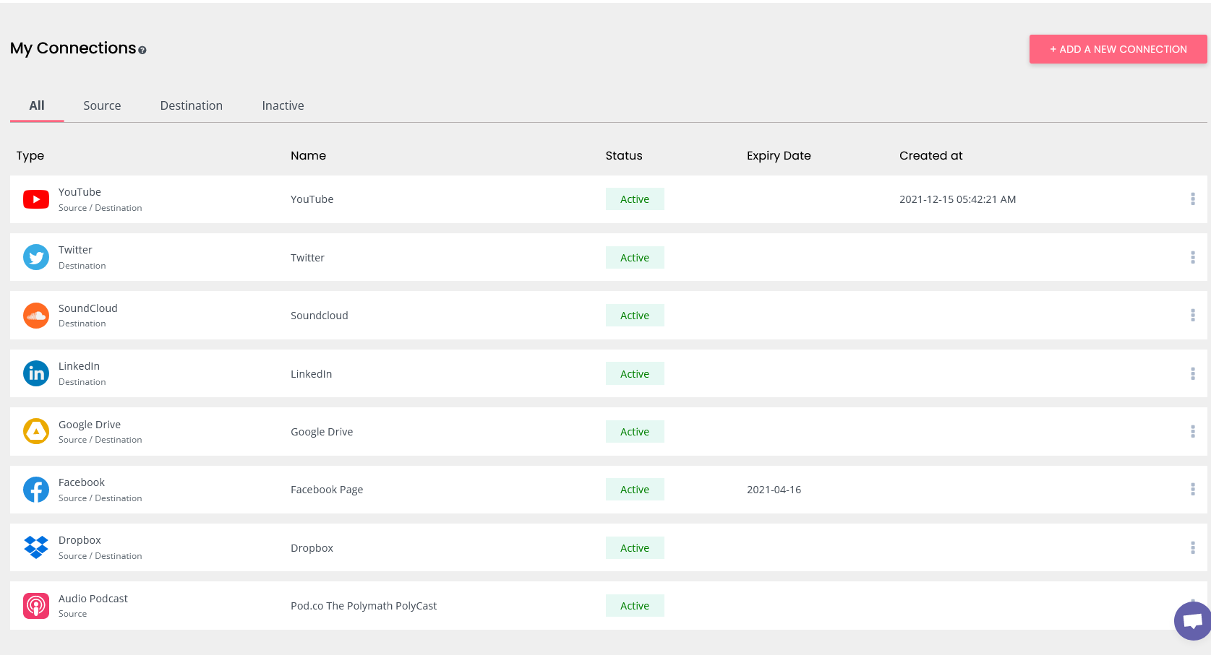Click the Audio Podcast type label
1211x655 pixels.
(93, 599)
